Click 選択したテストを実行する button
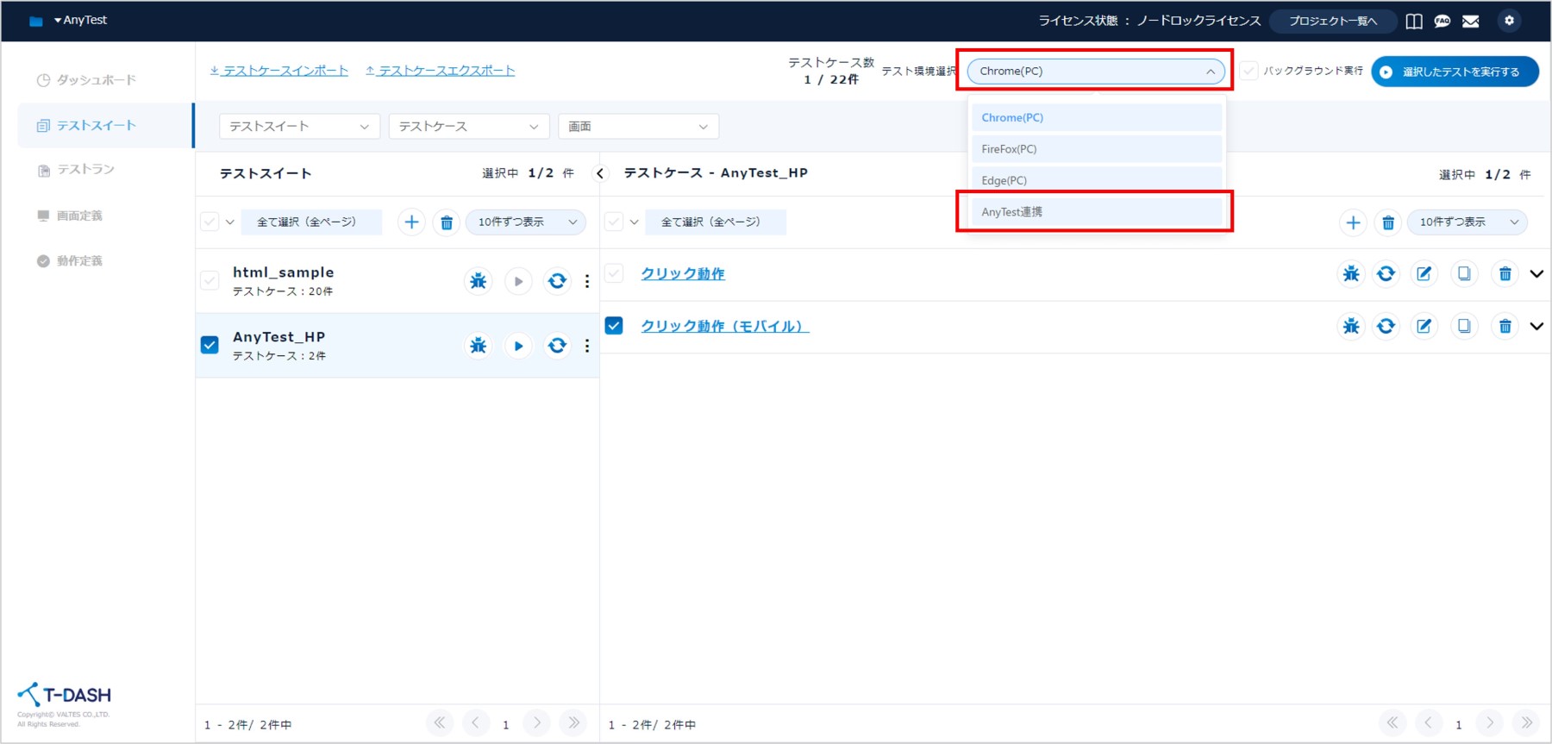This screenshot has height=744, width=1552. pos(1454,72)
